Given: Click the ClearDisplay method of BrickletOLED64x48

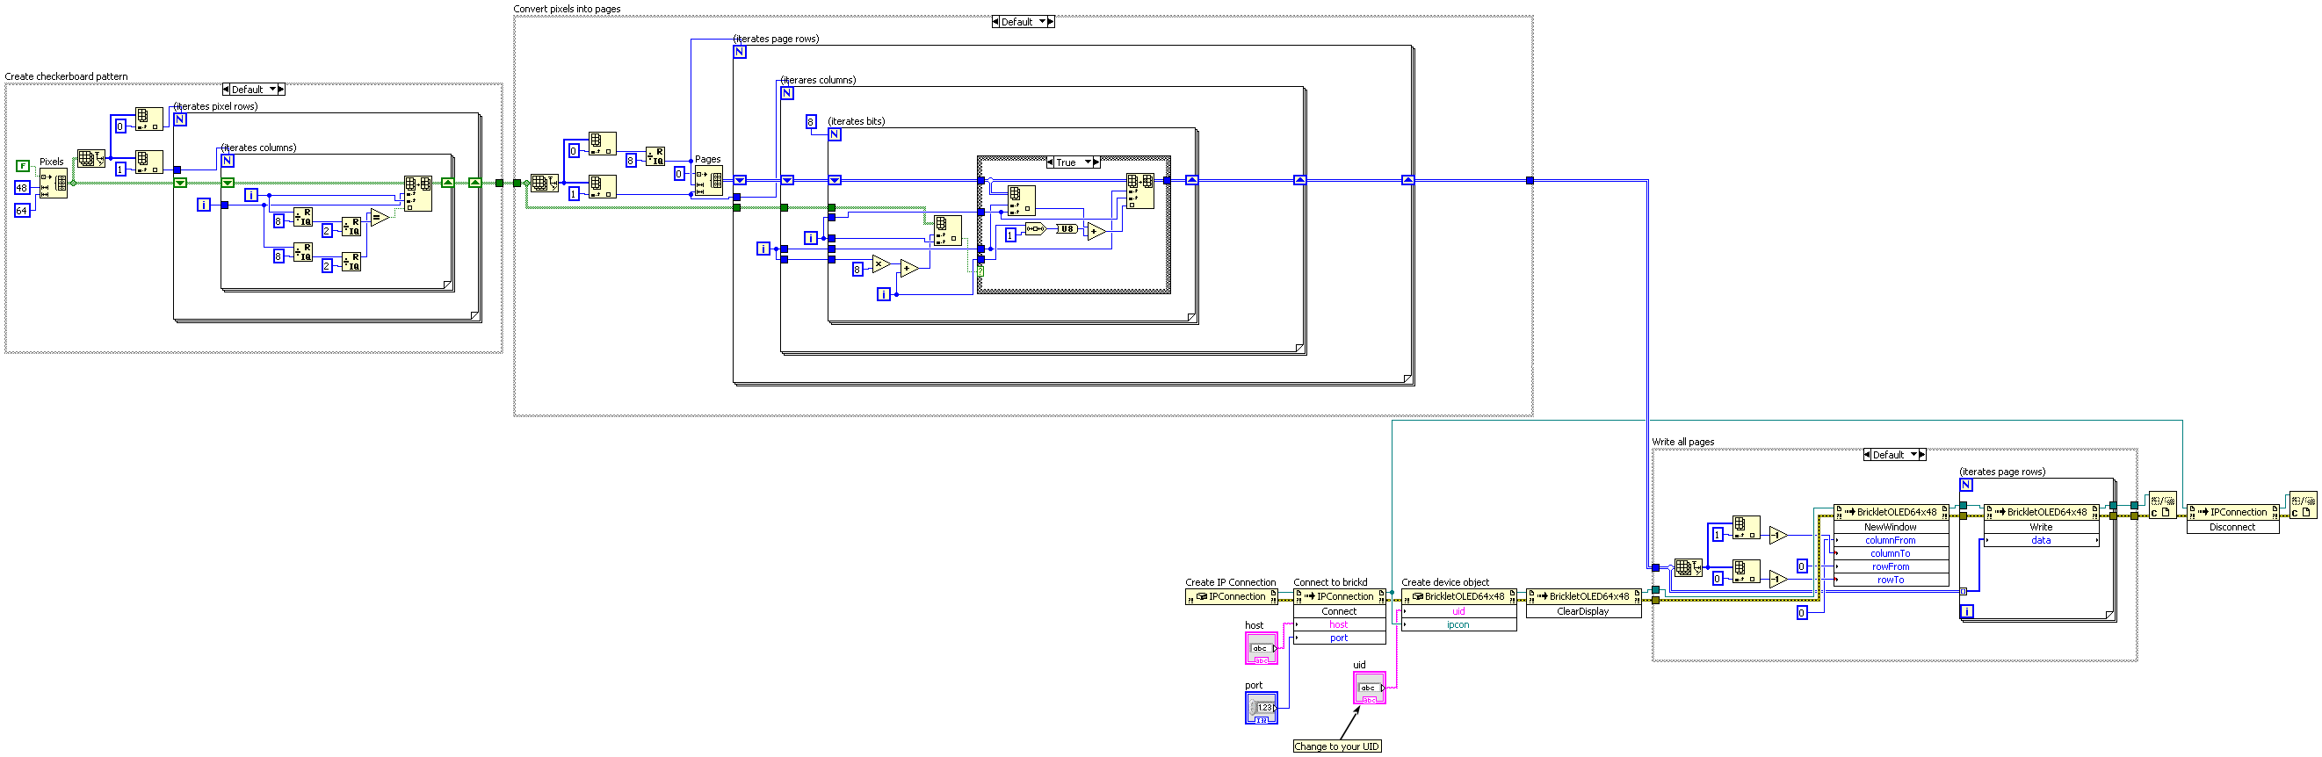Looking at the screenshot, I should pyautogui.click(x=1583, y=611).
